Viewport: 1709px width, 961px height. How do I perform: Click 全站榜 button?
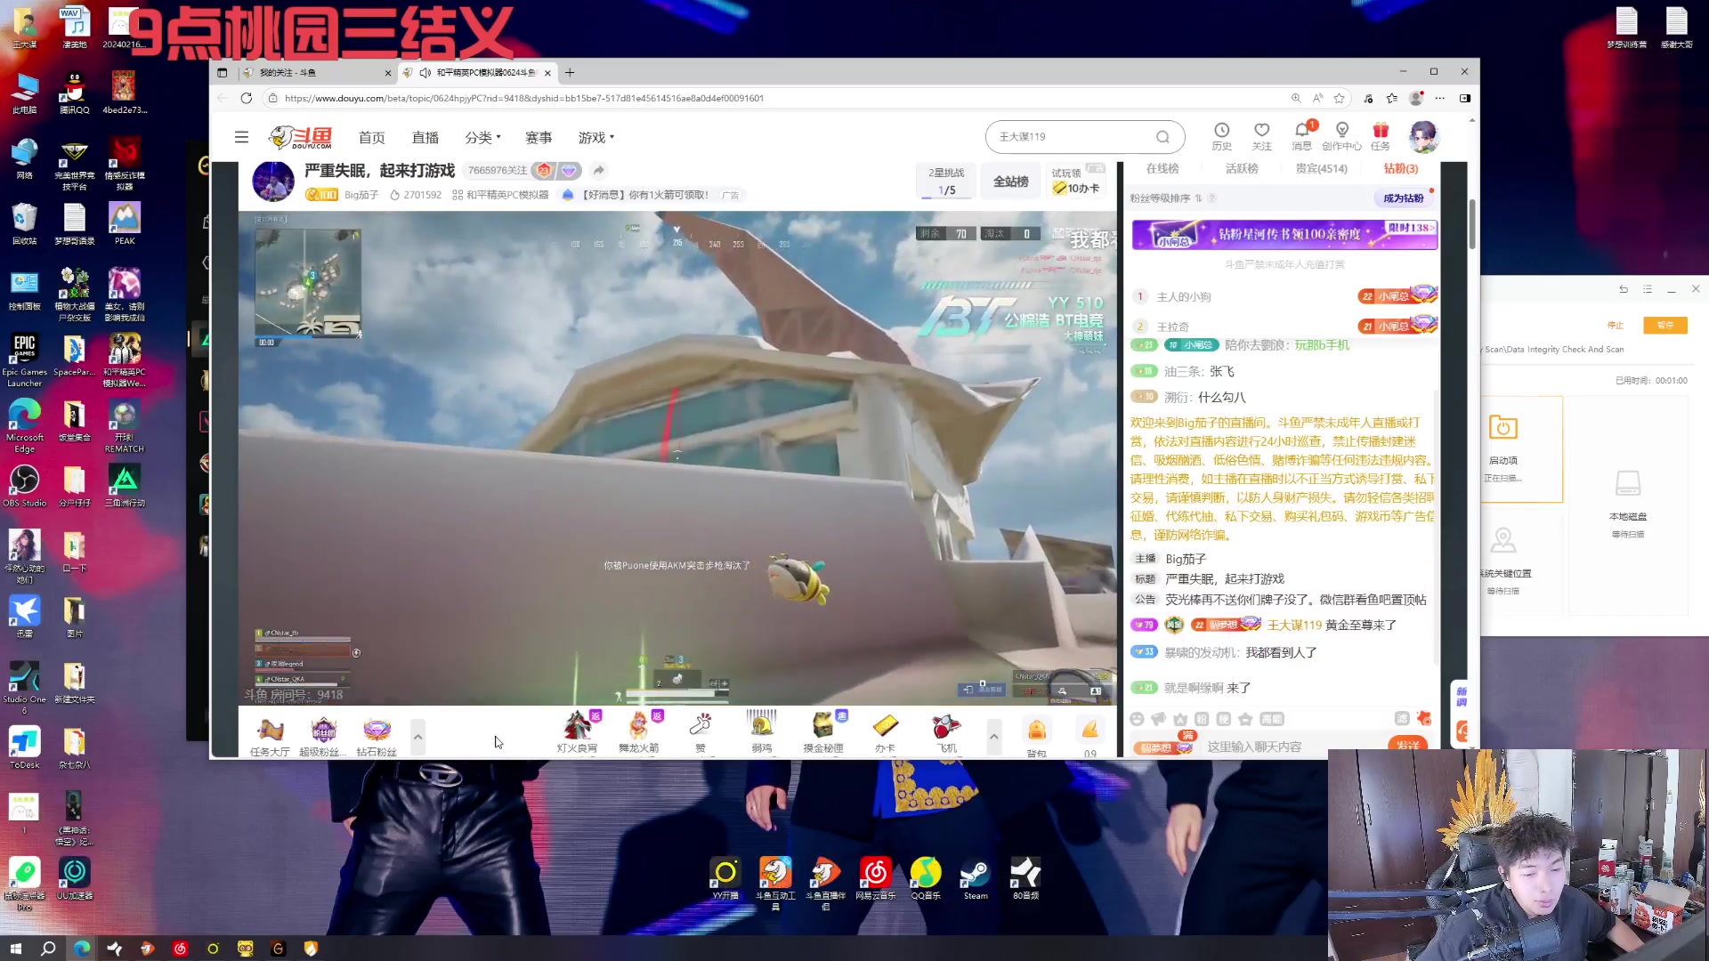1010,182
